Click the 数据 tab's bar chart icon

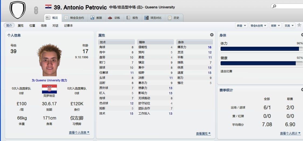click(x=92, y=18)
